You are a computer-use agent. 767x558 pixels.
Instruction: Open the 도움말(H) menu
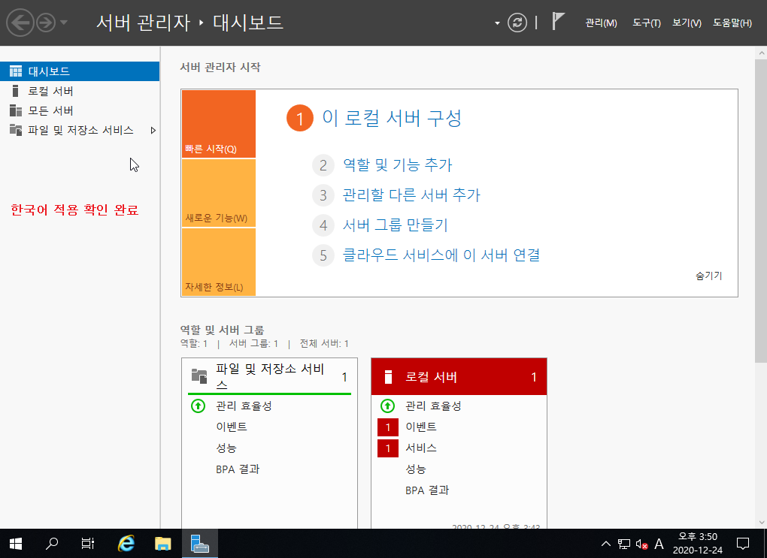pos(732,23)
